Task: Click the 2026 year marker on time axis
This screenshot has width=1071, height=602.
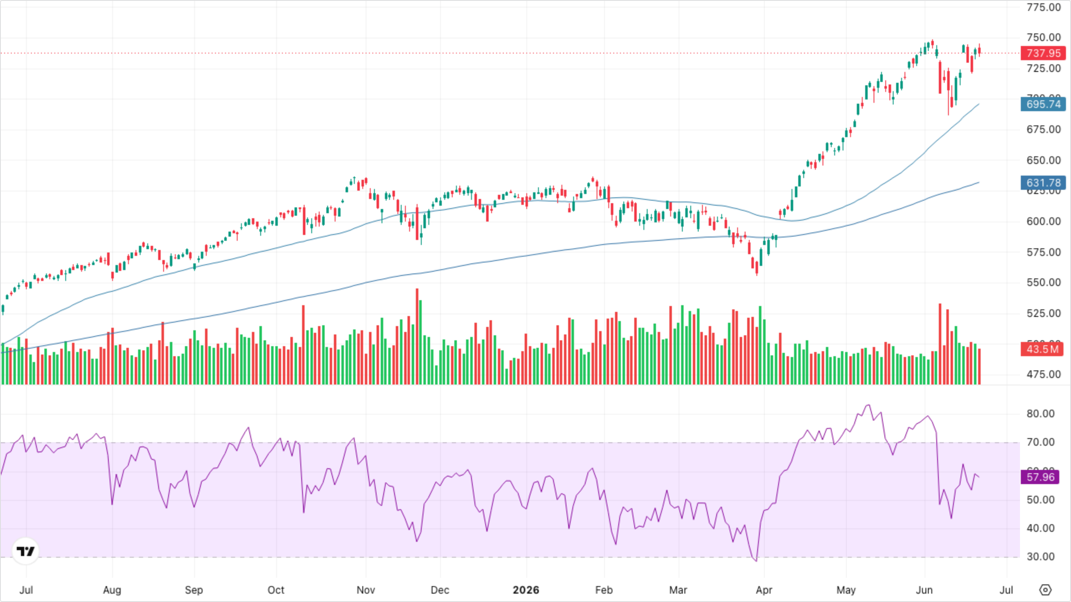Action: [x=526, y=590]
